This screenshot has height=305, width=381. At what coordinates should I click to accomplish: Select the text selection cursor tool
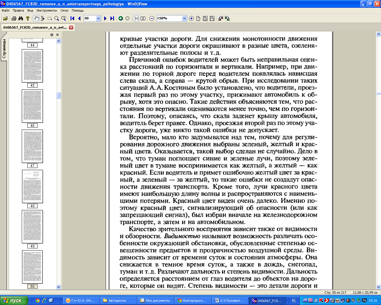click(43, 18)
